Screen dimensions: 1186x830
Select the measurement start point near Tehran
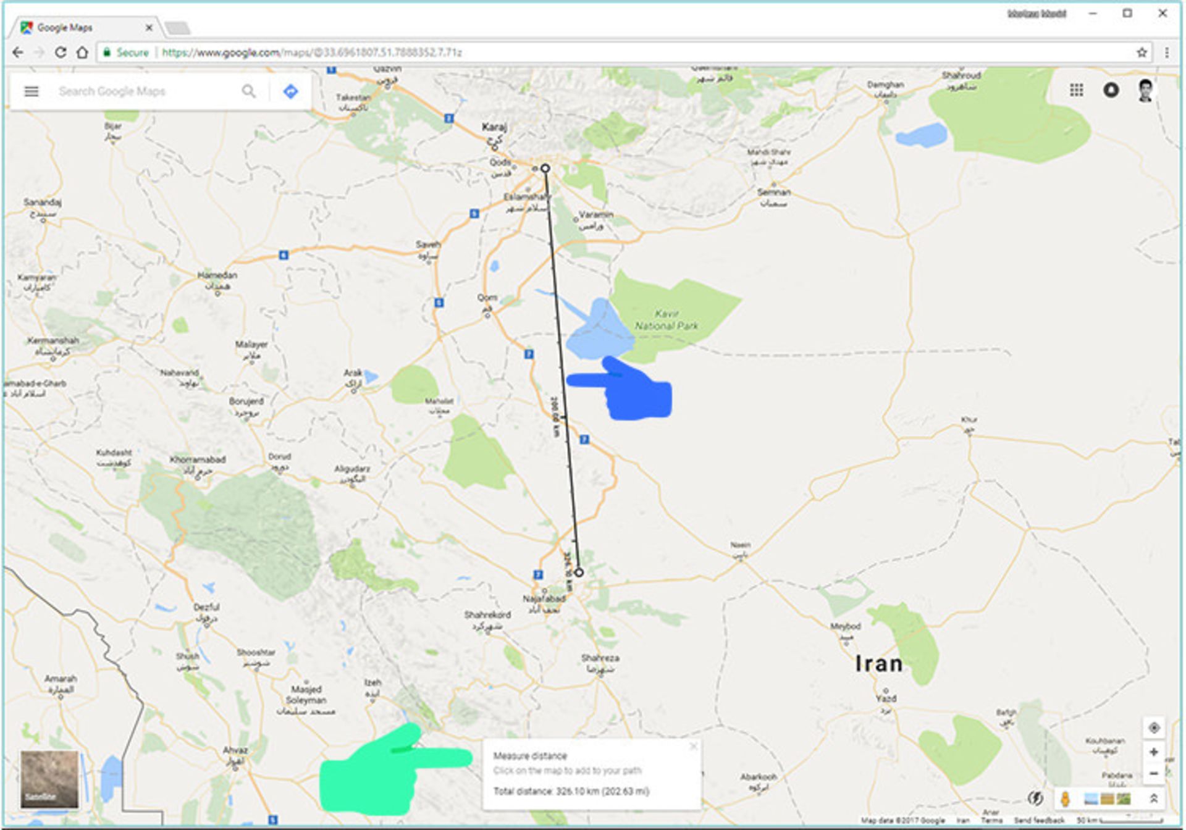click(x=545, y=168)
